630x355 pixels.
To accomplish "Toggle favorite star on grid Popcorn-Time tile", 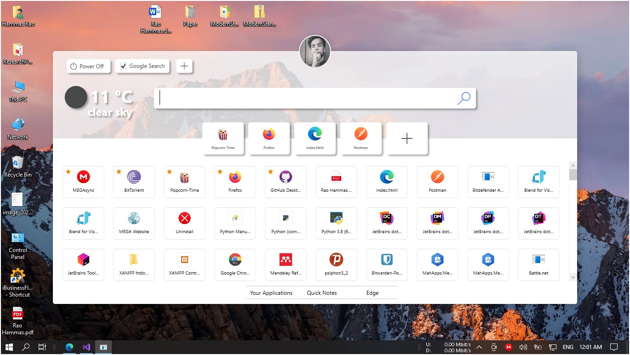I will (169, 172).
